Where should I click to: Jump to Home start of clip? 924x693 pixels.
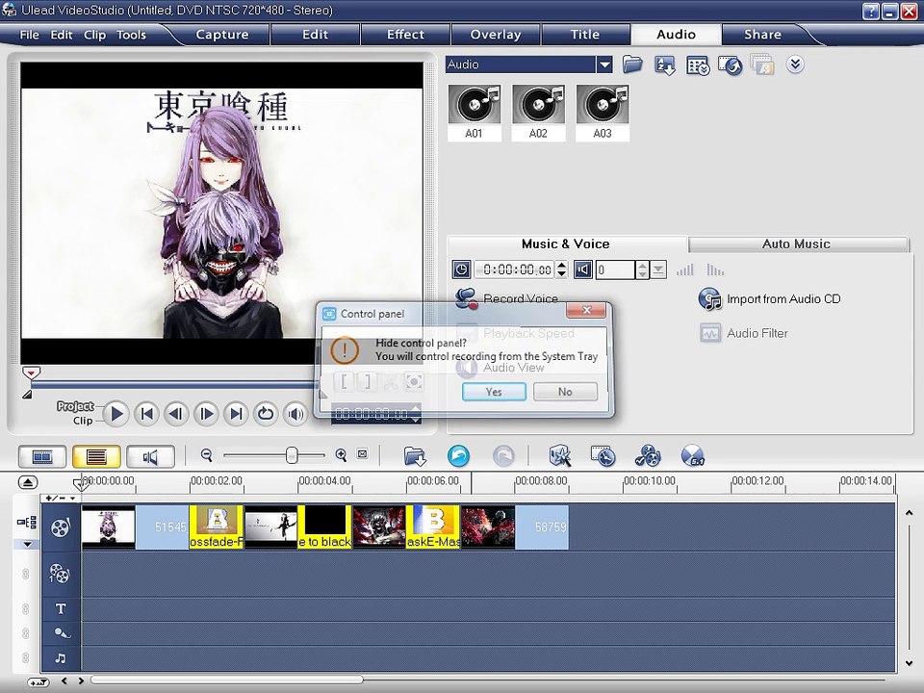[x=146, y=414]
